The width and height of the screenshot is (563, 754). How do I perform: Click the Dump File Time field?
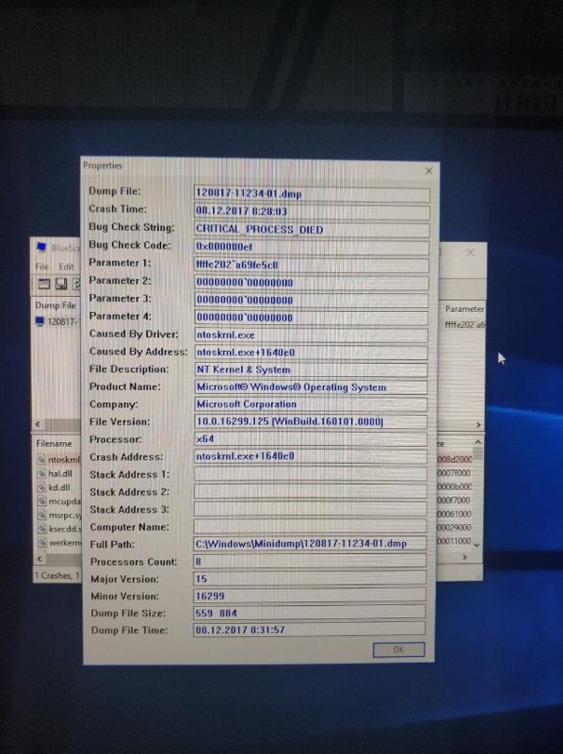(310, 630)
